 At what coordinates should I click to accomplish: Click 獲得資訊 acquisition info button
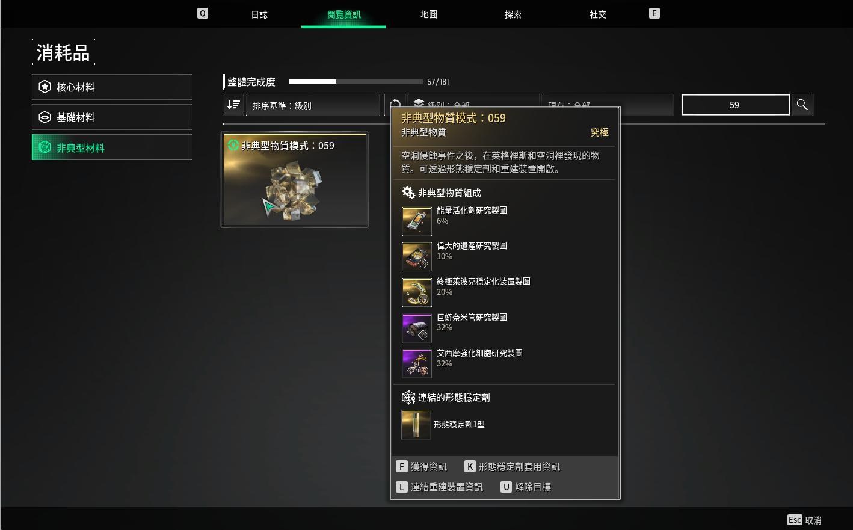(x=422, y=467)
